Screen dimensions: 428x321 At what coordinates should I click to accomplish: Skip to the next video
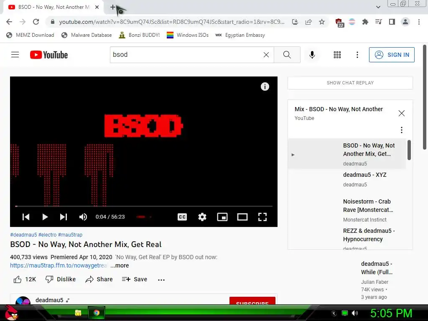coord(64,217)
